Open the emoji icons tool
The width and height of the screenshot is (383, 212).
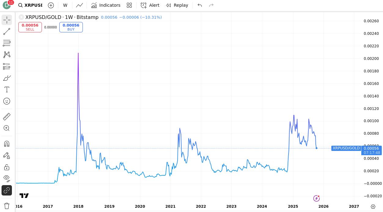[7, 101]
